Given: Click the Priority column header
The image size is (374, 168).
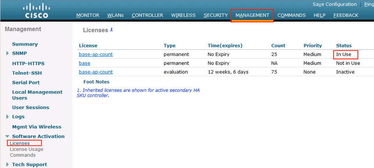Looking at the screenshot, I should pyautogui.click(x=313, y=46).
